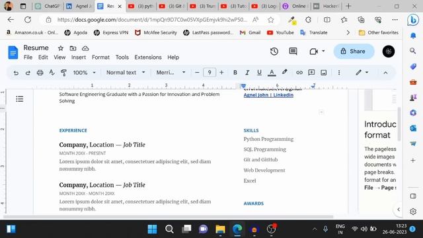Click the browser address bar
Screen dimensions: 423x238
pos(151,20)
